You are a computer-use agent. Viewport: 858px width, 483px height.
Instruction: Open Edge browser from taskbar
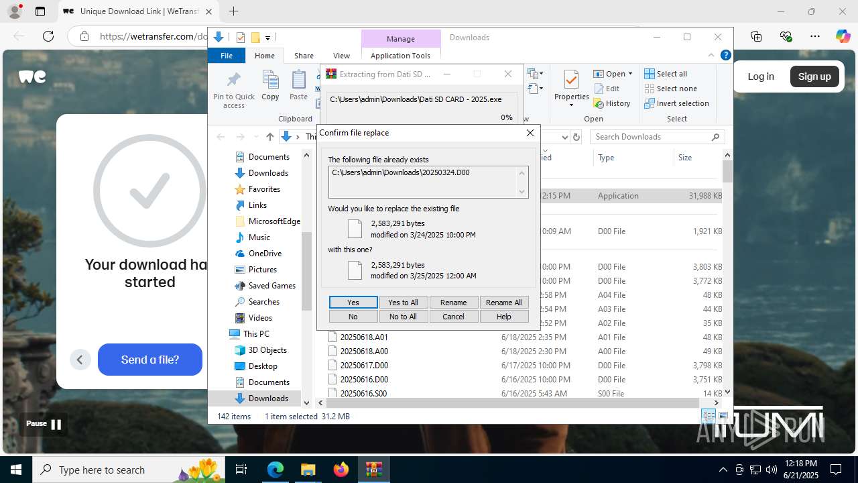pos(275,470)
